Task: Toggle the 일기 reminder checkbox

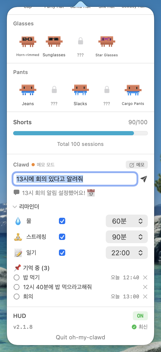Action: tap(62, 253)
